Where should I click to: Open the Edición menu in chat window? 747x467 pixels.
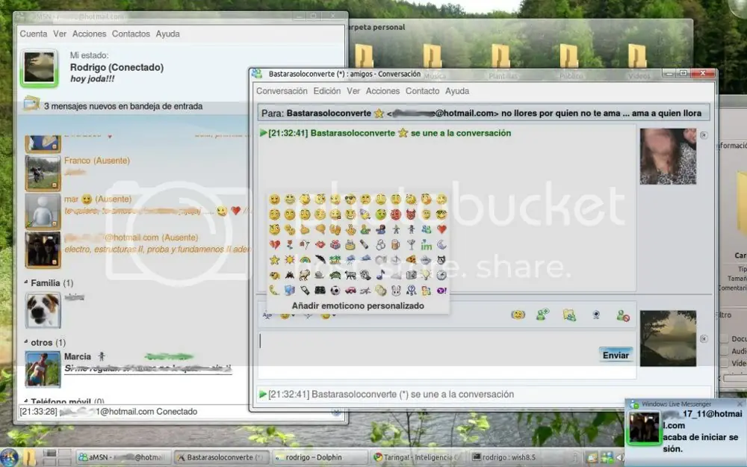[x=327, y=91]
